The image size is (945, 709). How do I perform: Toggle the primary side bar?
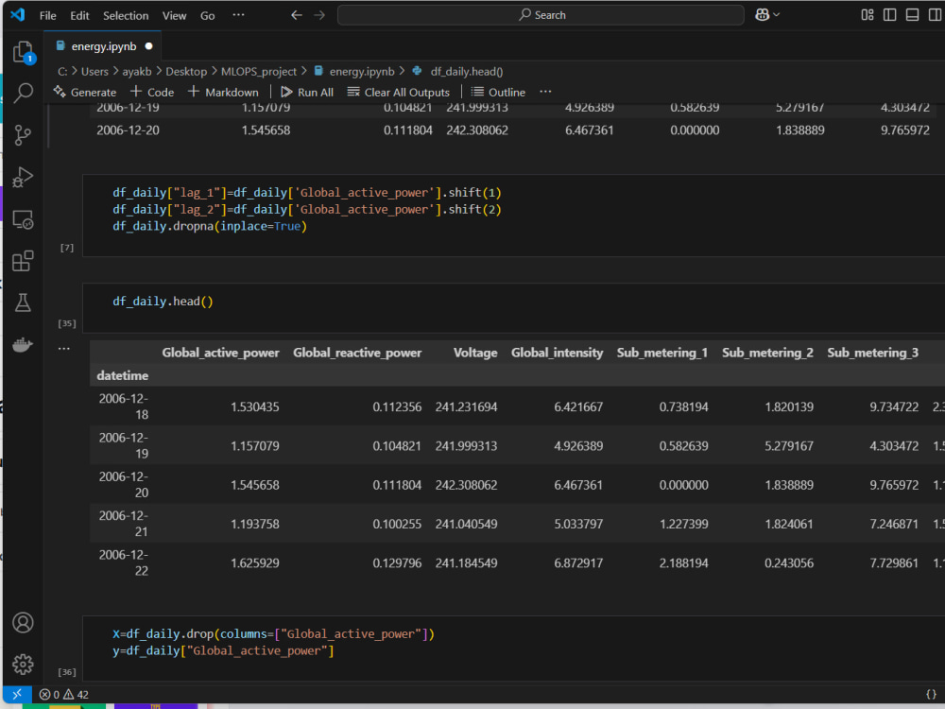pos(889,15)
